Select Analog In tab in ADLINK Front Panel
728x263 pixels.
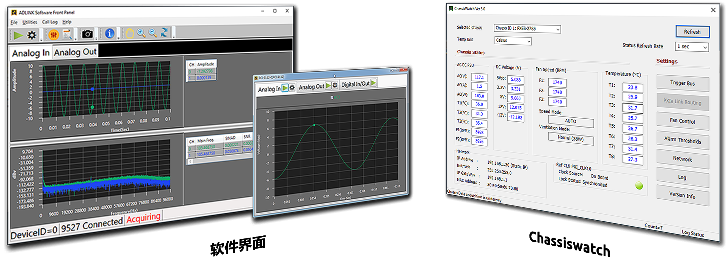(x=31, y=53)
